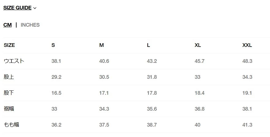The width and height of the screenshot is (270, 137).
Task: Click the ウエスト value 38.1 for S
Action: [x=56, y=61]
